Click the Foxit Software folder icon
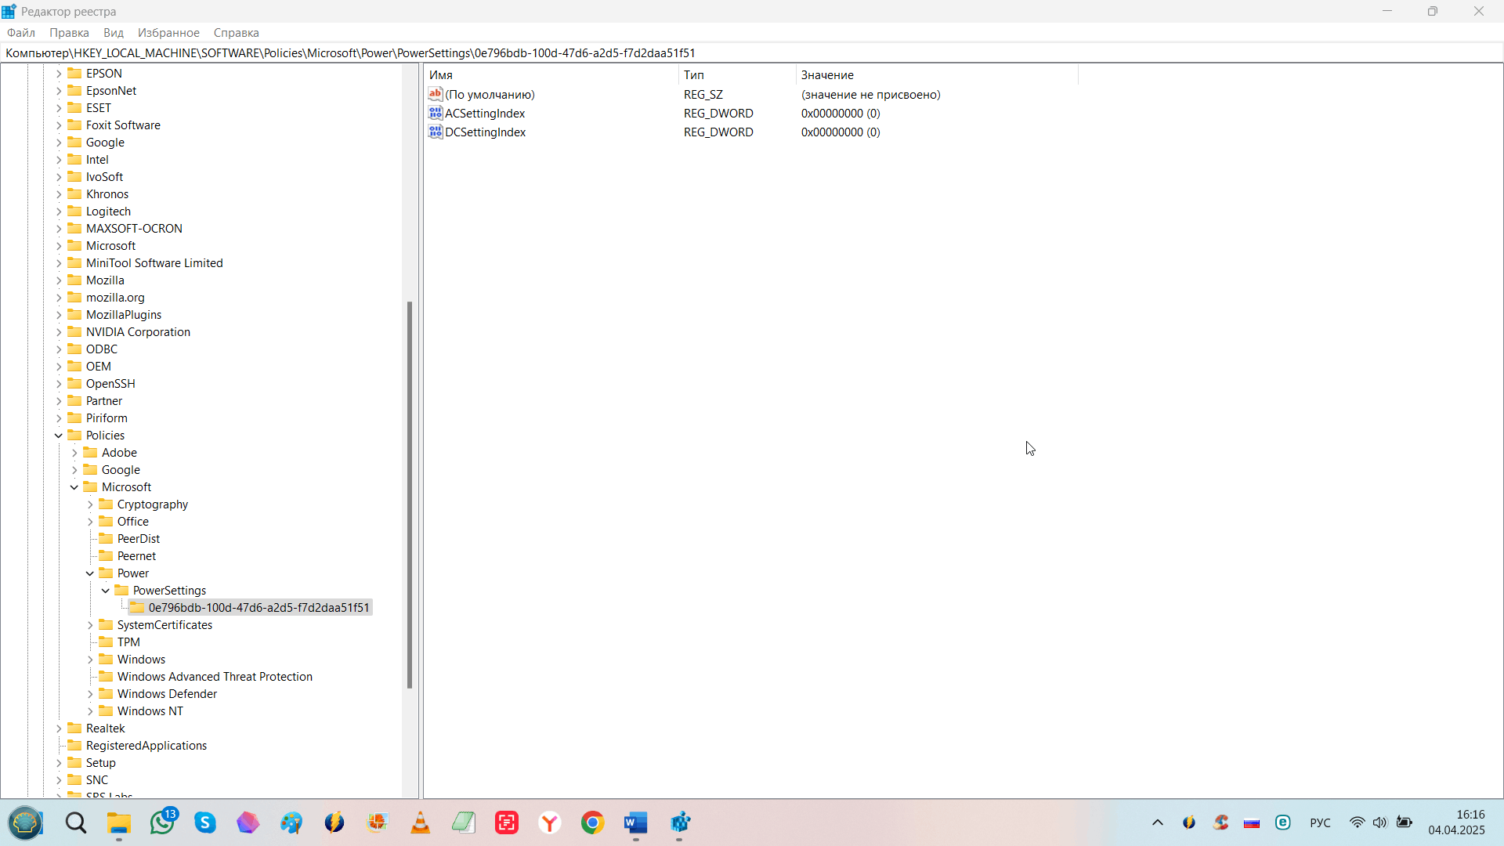Viewport: 1504px width, 846px height. pos(74,125)
